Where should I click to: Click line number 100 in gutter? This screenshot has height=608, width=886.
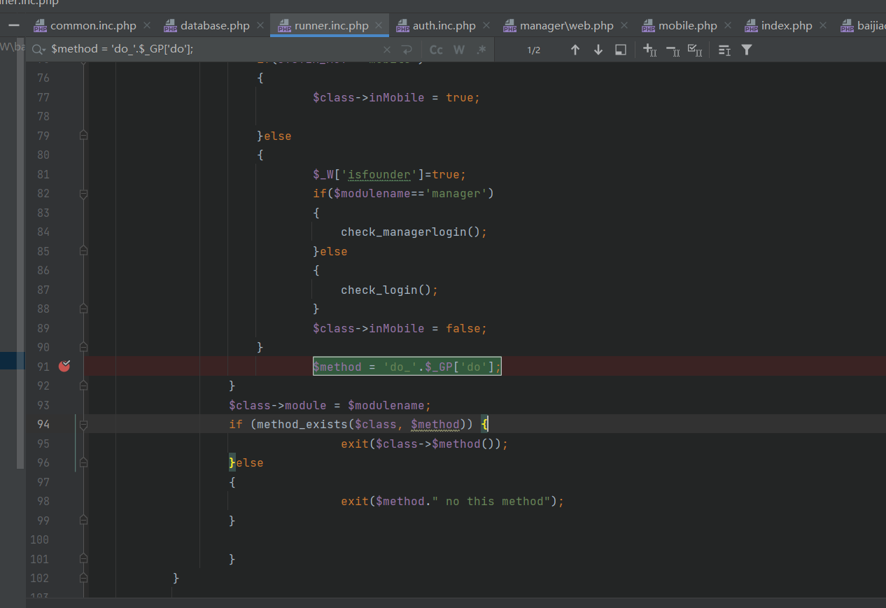click(40, 539)
